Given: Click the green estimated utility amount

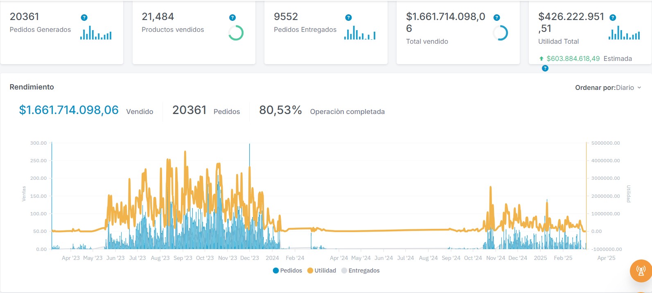Looking at the screenshot, I should (573, 59).
